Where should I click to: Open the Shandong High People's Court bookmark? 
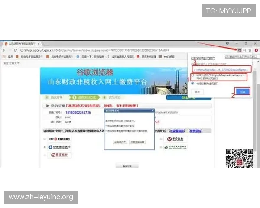120,57
